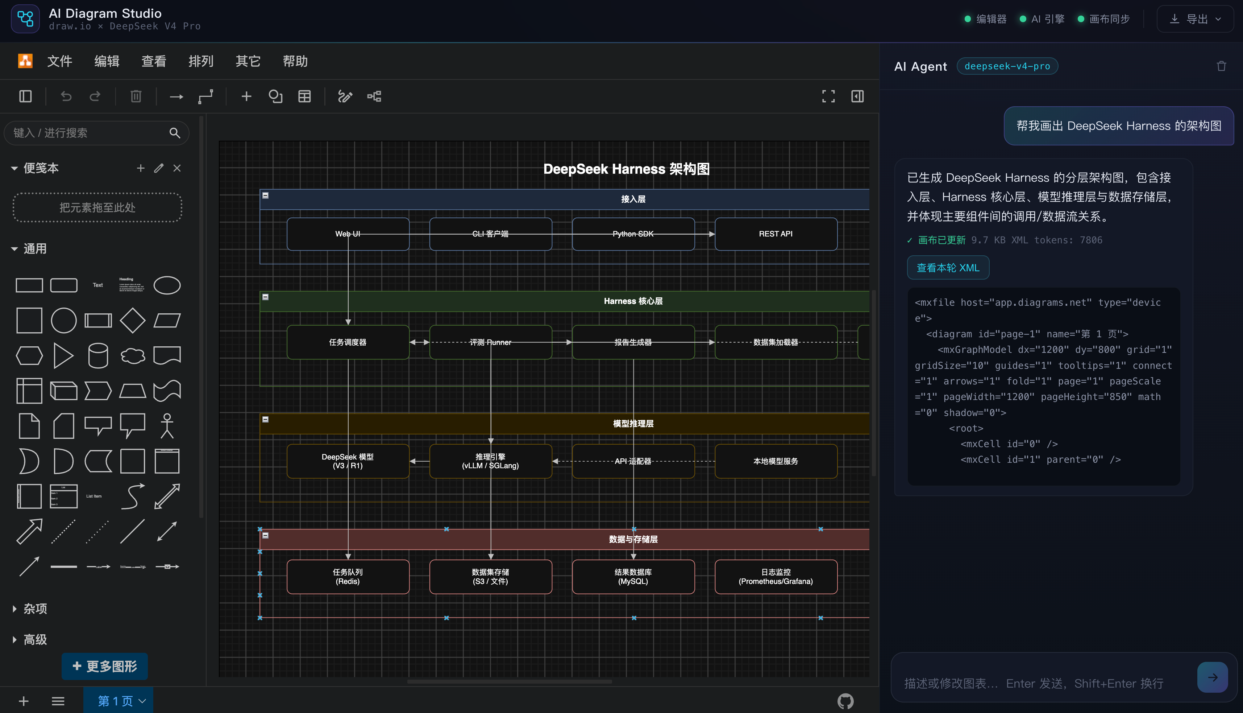Click the 查看本轮 XML button

click(948, 267)
